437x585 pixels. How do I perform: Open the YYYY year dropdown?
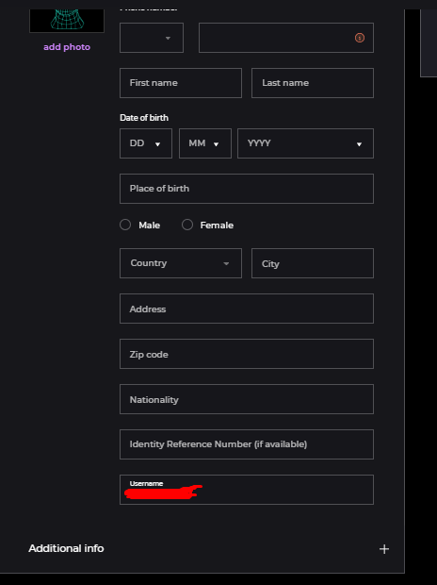point(305,143)
